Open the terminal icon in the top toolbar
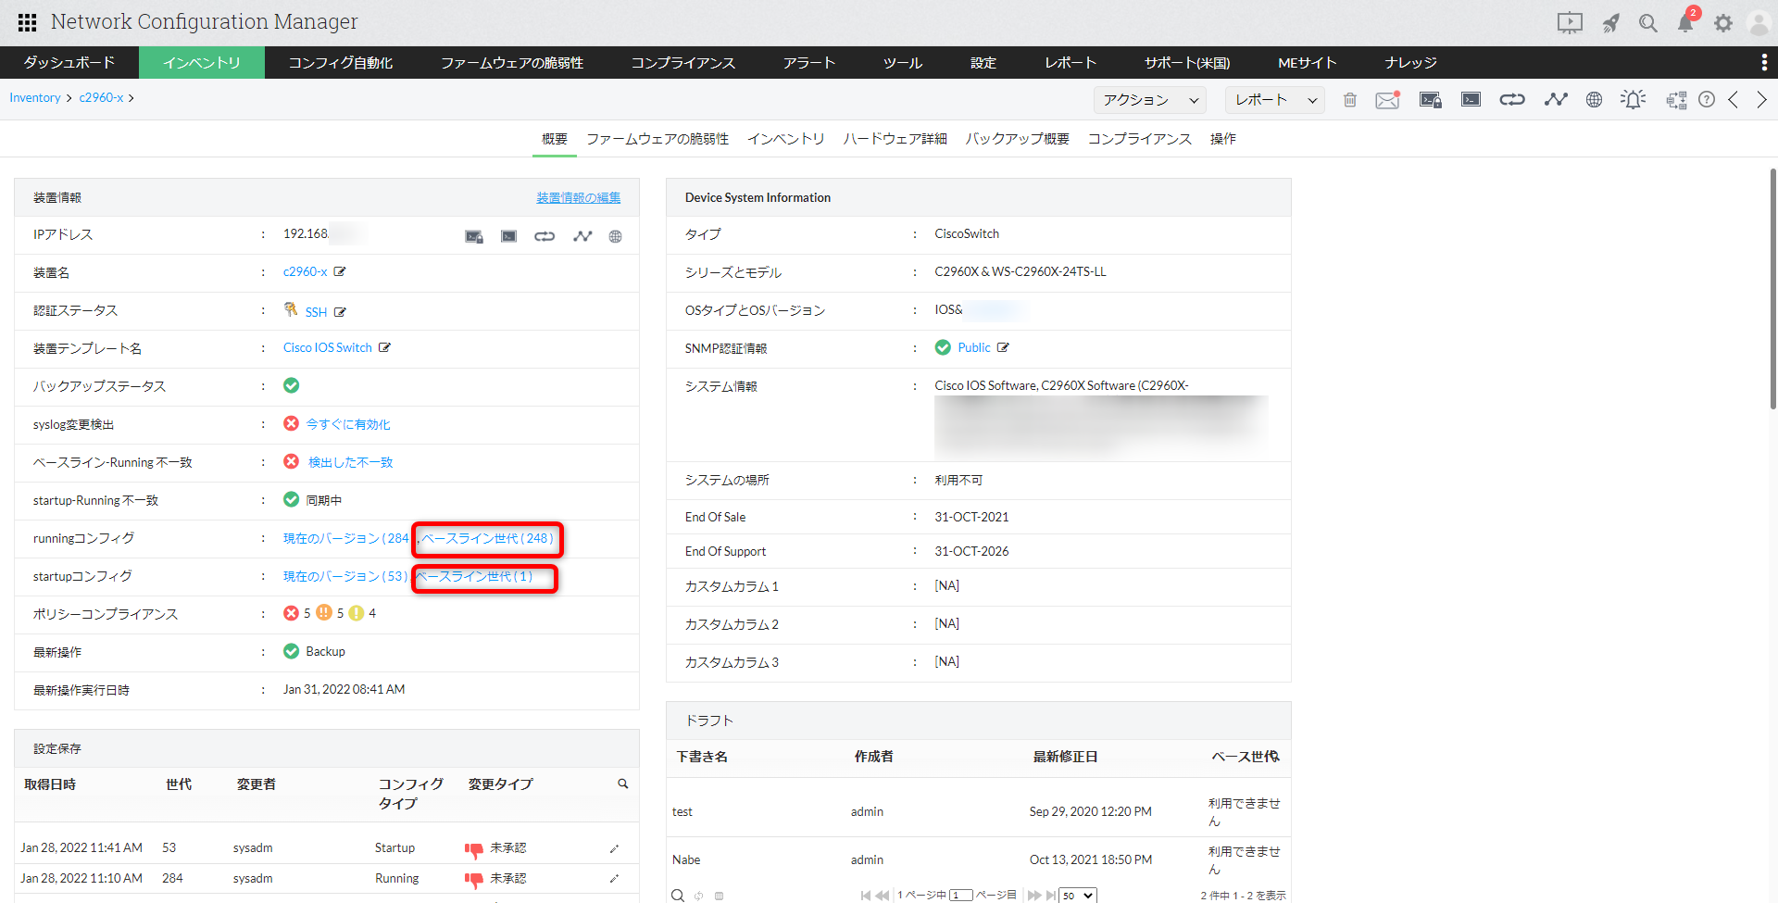This screenshot has width=1778, height=903. [x=1471, y=100]
